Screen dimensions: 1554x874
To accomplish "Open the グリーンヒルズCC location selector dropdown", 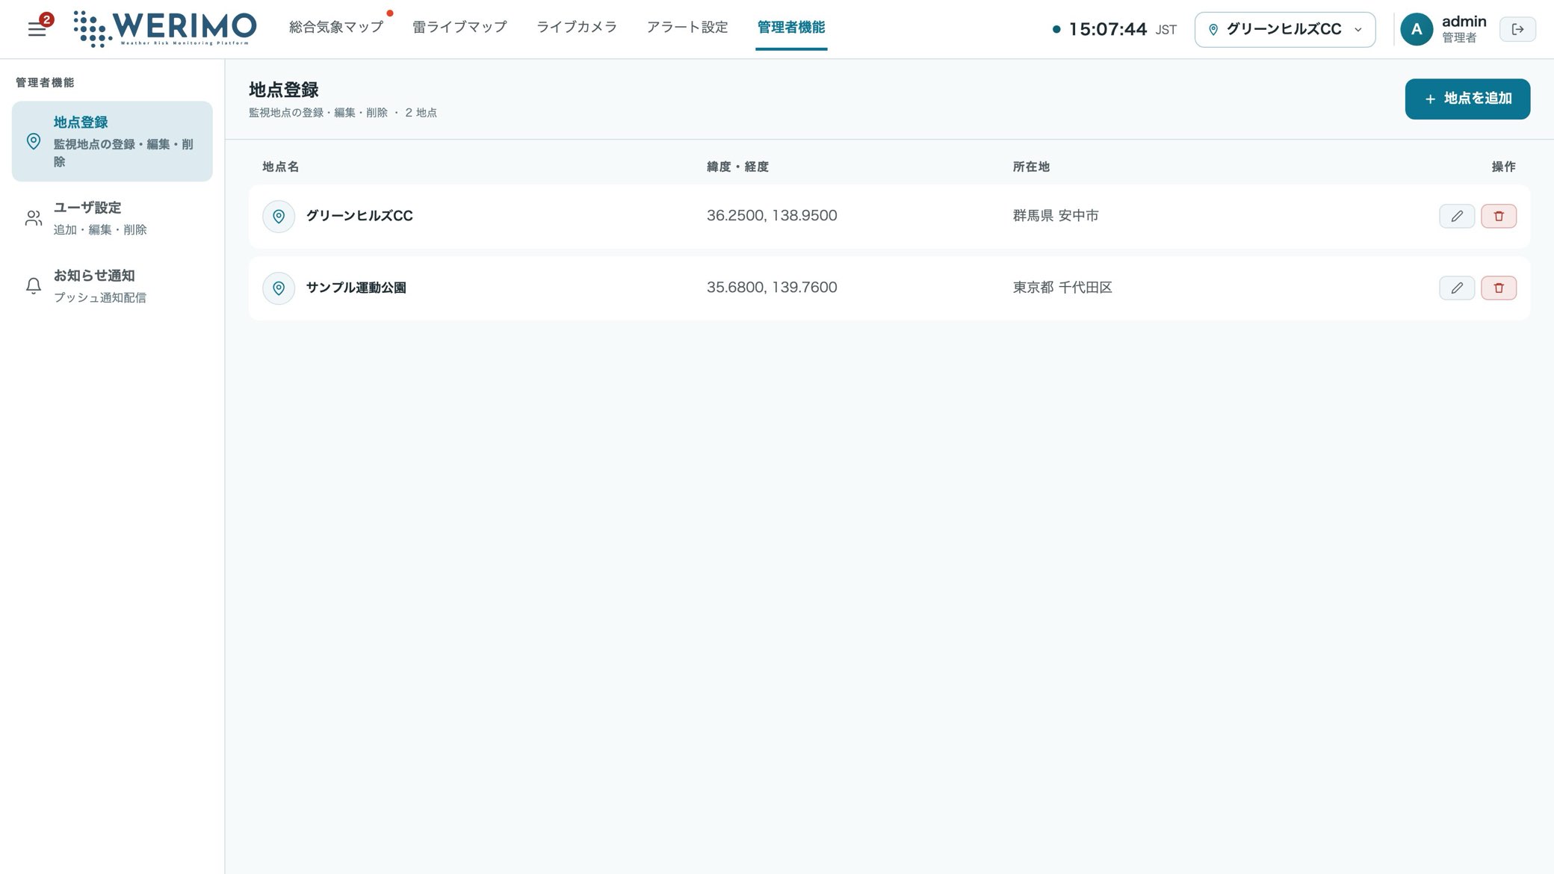I will coord(1284,29).
